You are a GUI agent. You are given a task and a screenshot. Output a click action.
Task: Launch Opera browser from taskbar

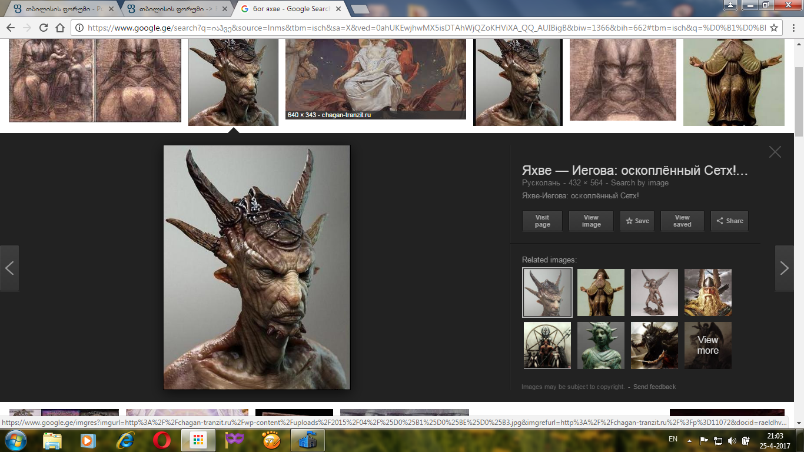click(161, 440)
